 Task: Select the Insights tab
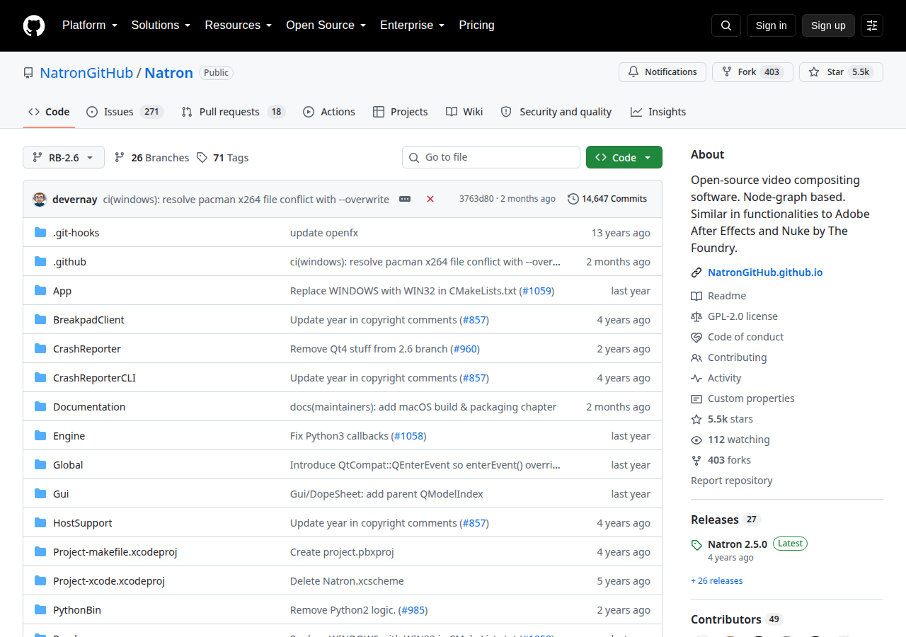658,112
